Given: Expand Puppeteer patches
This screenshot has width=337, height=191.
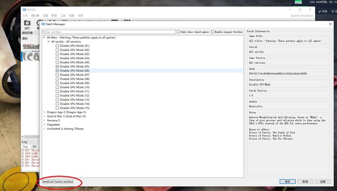Looking at the screenshot, I should 44,124.
